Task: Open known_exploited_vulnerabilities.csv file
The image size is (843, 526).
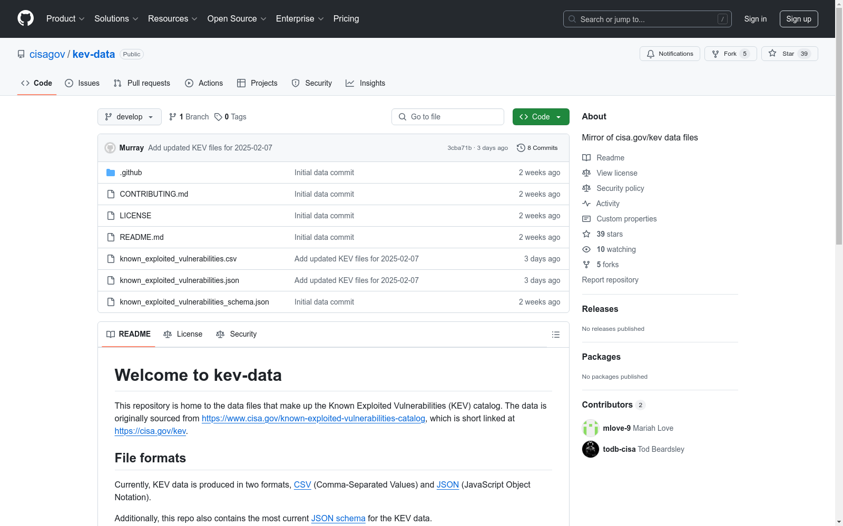Action: pyautogui.click(x=178, y=259)
